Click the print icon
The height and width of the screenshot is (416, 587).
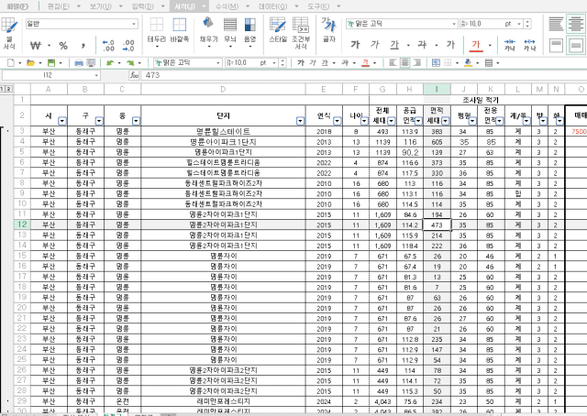pyautogui.click(x=79, y=63)
